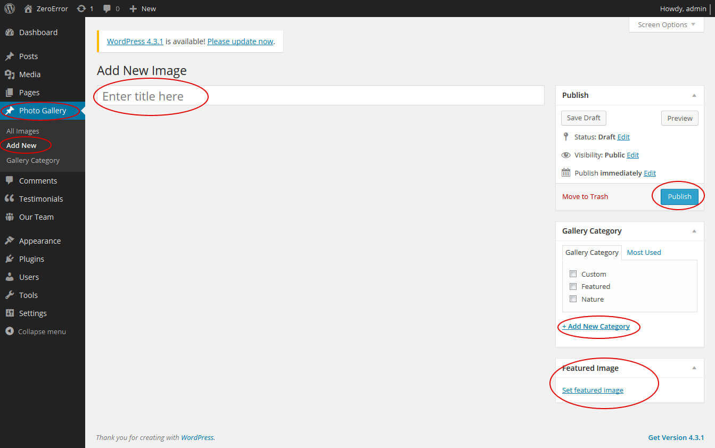Check the Featured category checkbox

click(x=573, y=286)
